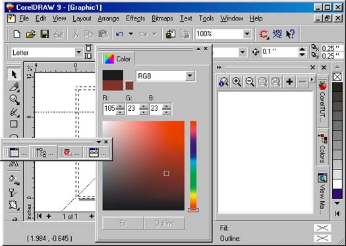The image size is (346, 246).
Task: Select the no-color X swatch in palette
Action: click(x=337, y=77)
